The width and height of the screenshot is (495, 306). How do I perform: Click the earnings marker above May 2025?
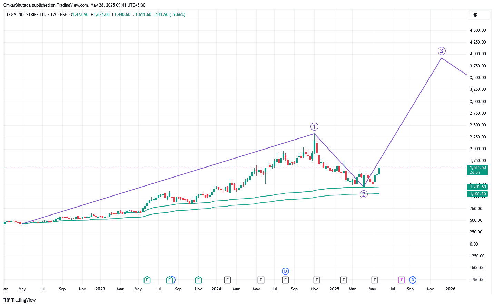coord(375,280)
